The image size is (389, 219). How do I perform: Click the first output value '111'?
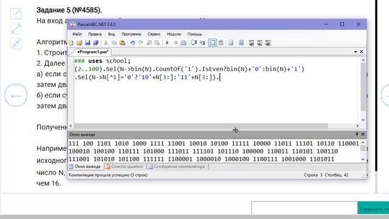coord(74,144)
